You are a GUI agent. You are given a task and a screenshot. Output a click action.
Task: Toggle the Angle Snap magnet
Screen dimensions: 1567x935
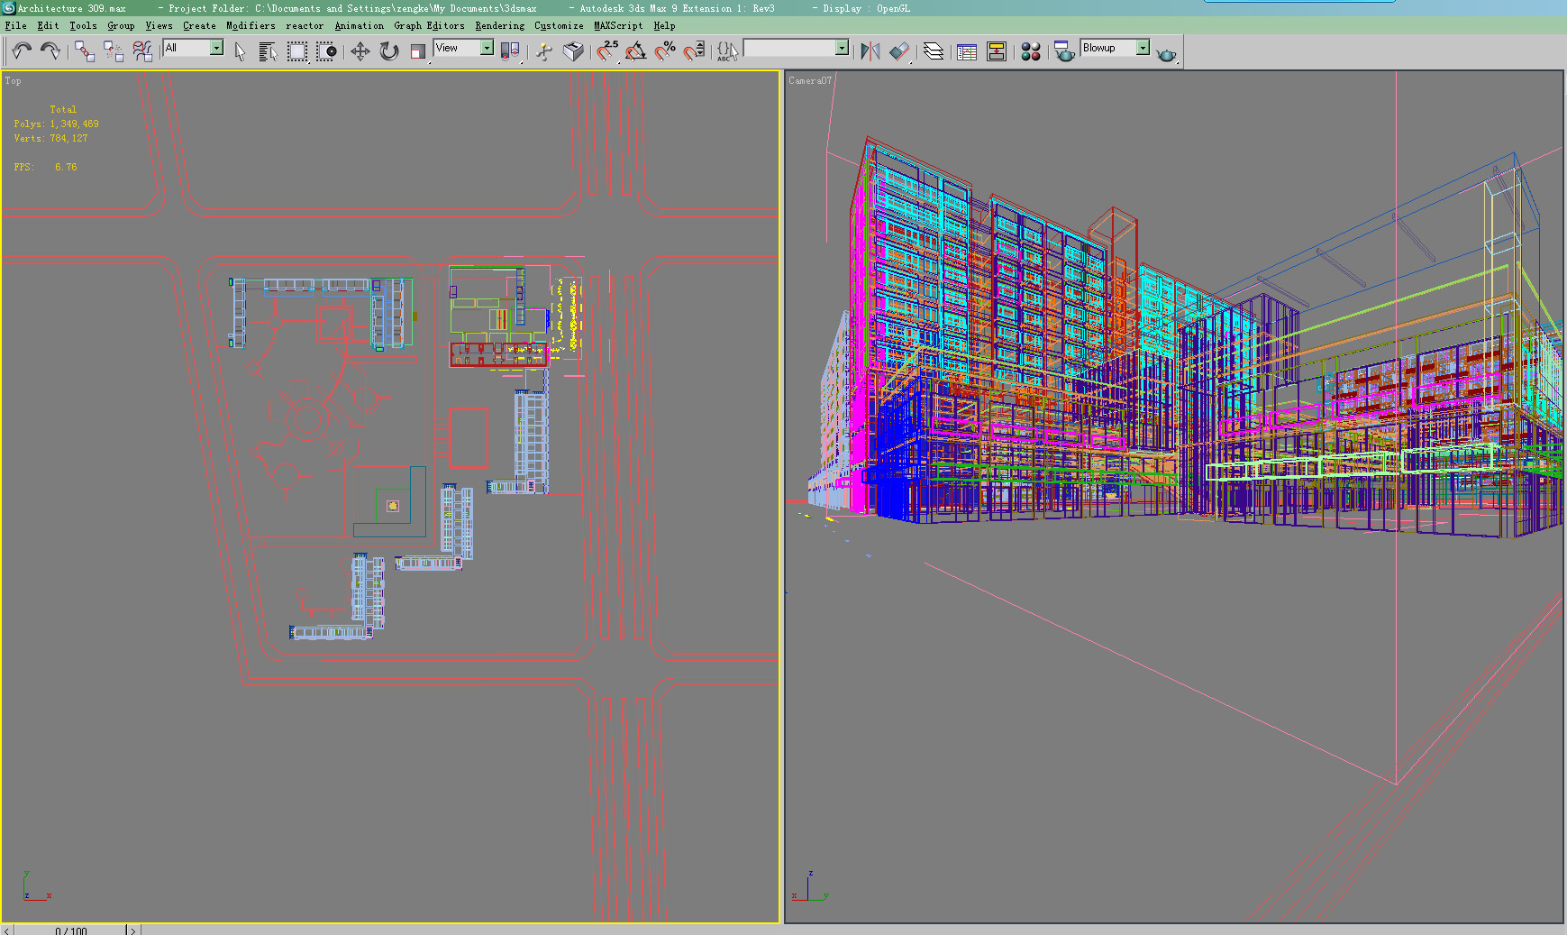point(636,51)
